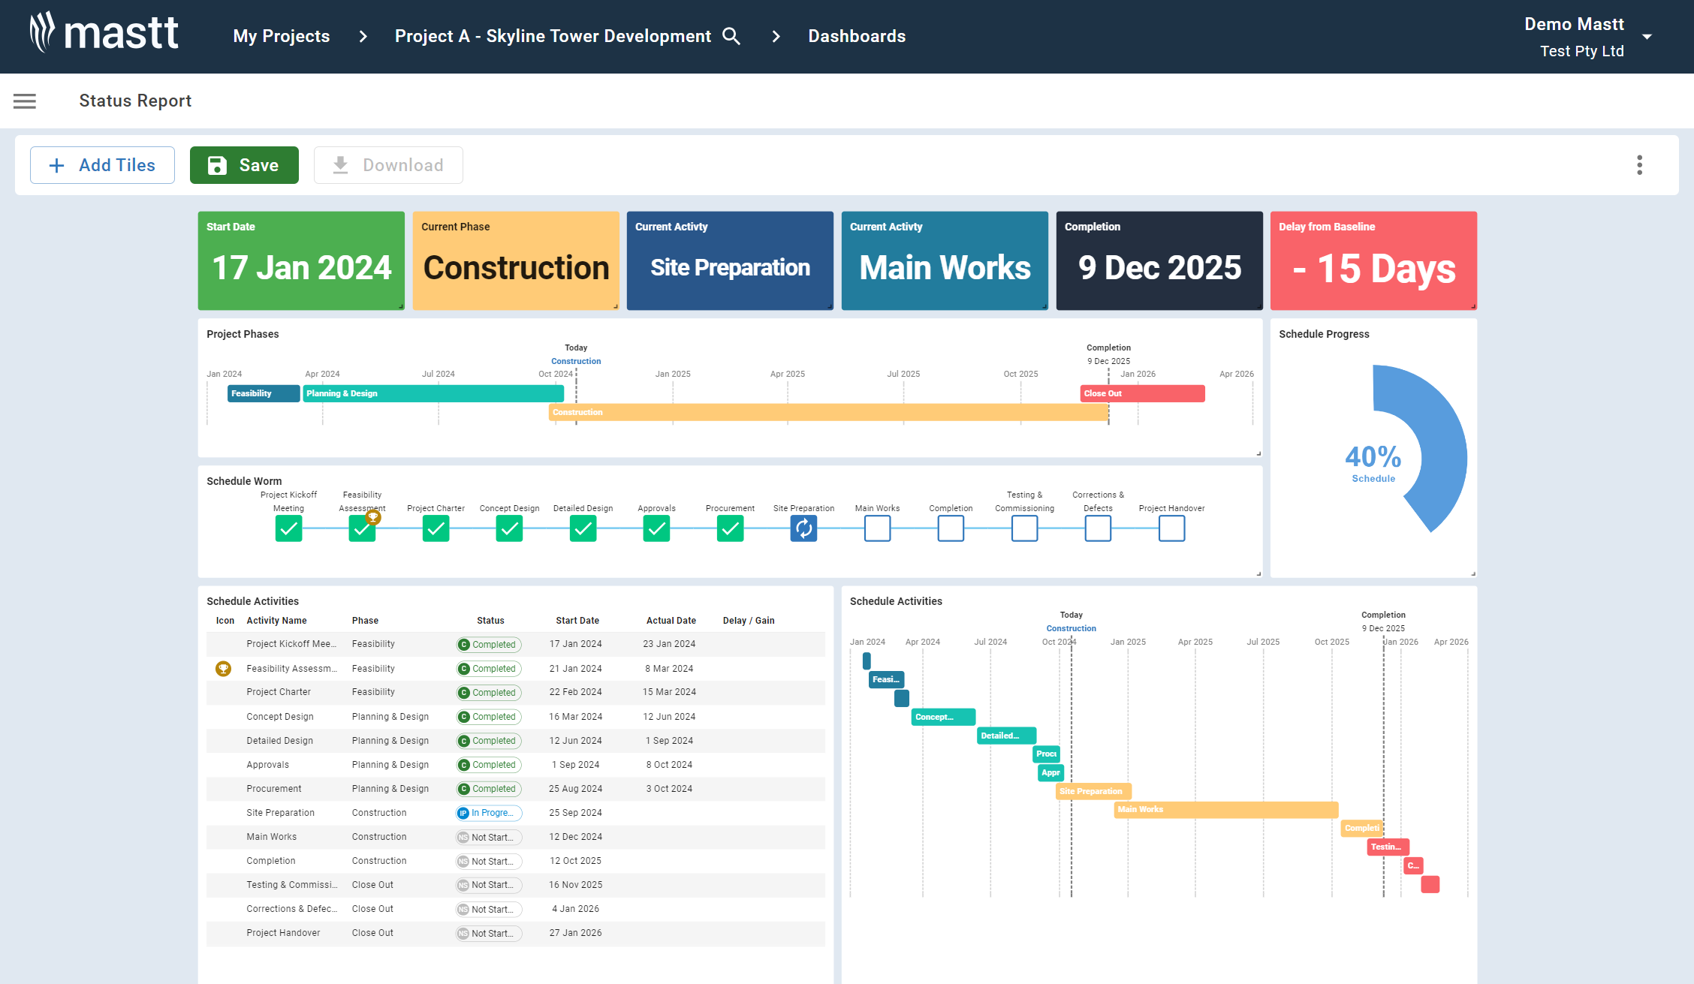Click the Phase column header
Image resolution: width=1694 pixels, height=984 pixels.
[x=365, y=621]
